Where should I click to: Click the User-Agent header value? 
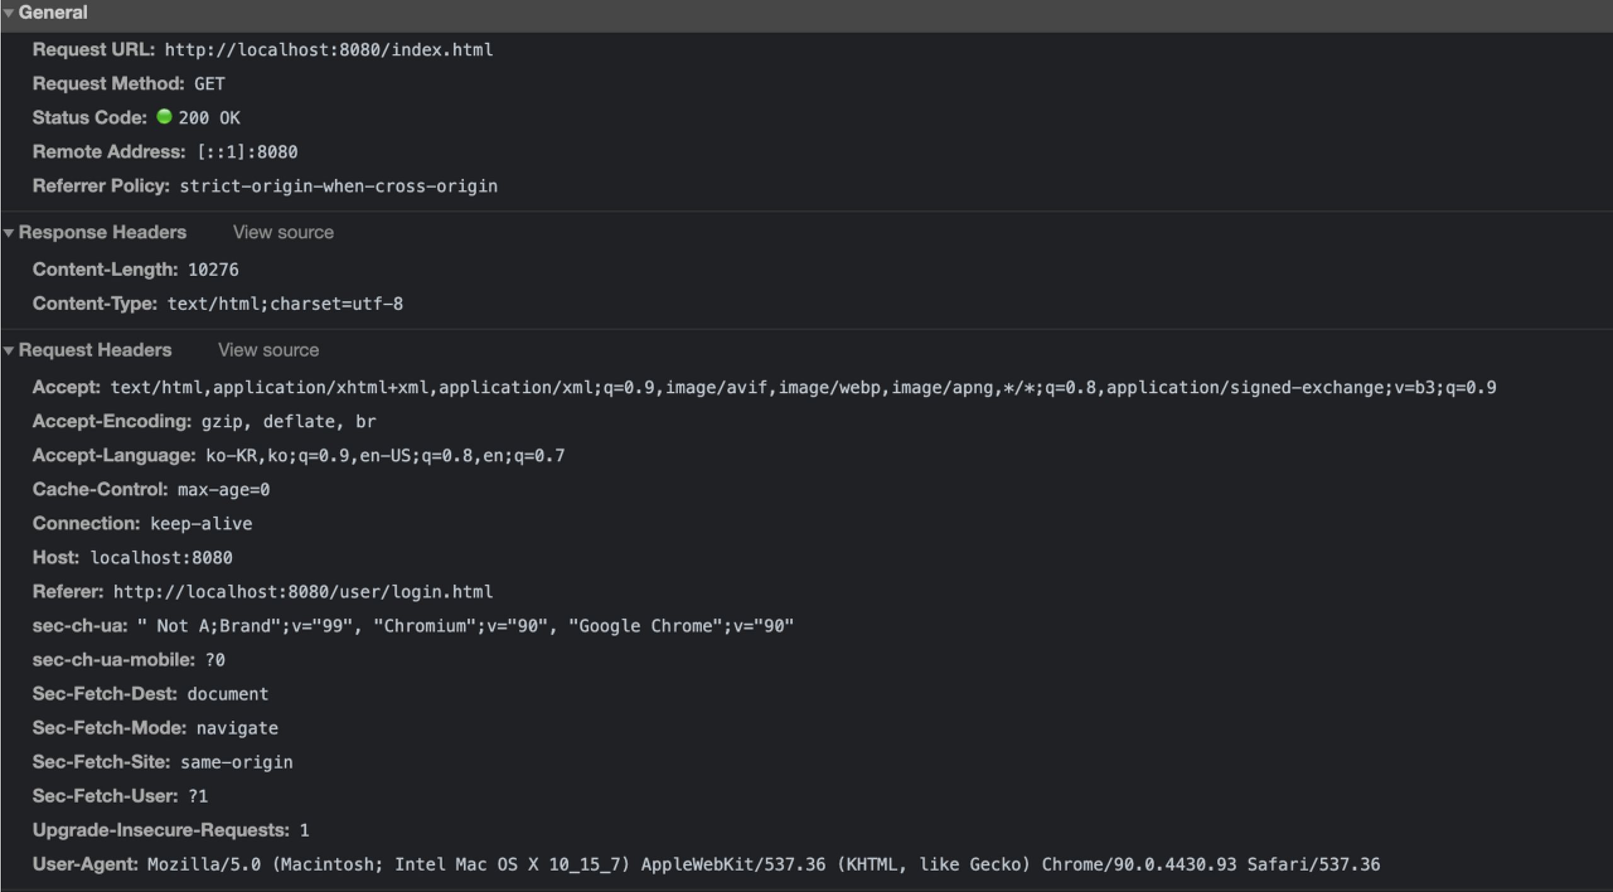coord(763,864)
